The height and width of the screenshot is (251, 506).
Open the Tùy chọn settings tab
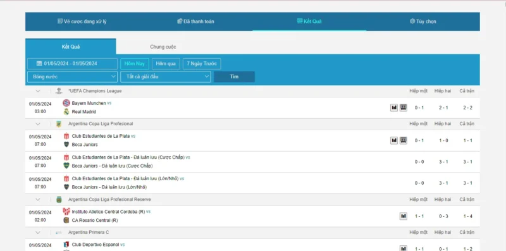click(423, 21)
